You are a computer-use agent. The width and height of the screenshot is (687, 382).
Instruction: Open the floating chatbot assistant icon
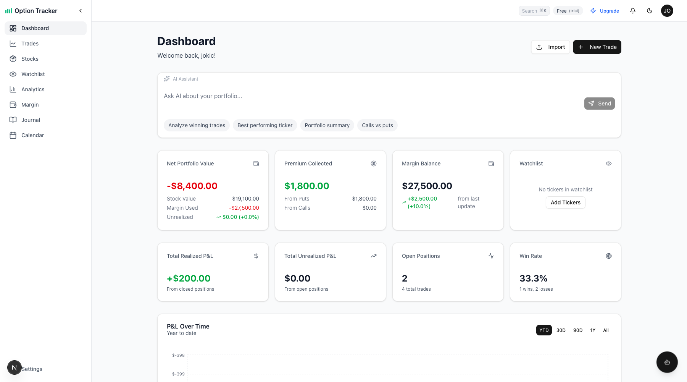667,362
